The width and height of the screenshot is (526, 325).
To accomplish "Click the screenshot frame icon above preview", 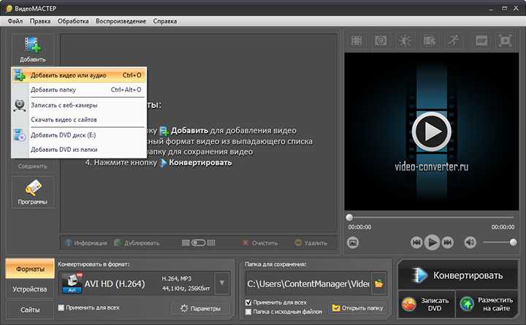I will click(x=481, y=41).
